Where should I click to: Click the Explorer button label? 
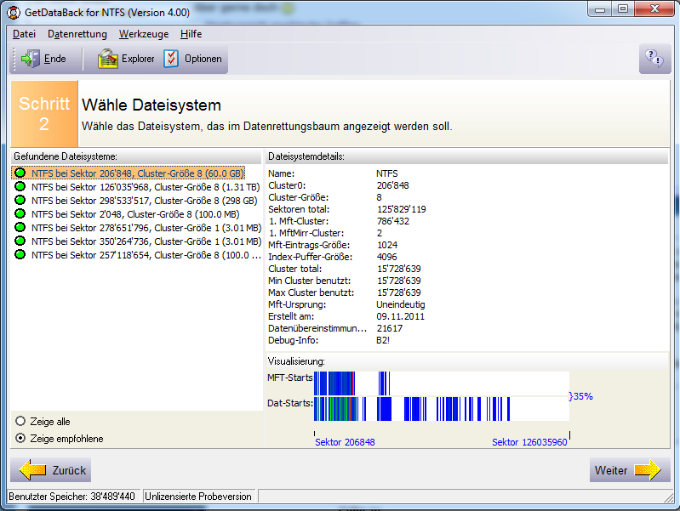pos(138,59)
